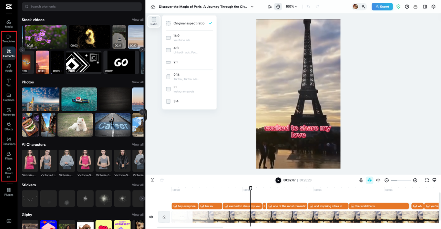Click the timeline zoom in plus button
Image resolution: width=441 pixels, height=229 pixels.
(415, 180)
